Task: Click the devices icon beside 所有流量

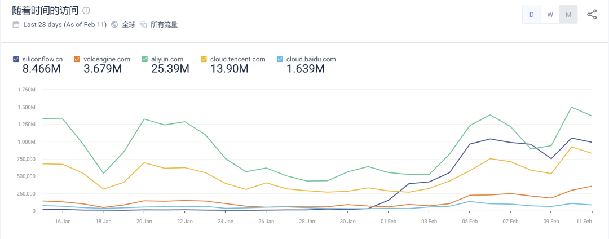Action: (x=143, y=24)
